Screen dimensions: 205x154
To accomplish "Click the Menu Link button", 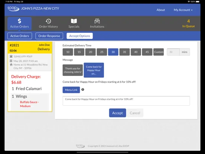I will (71, 90).
